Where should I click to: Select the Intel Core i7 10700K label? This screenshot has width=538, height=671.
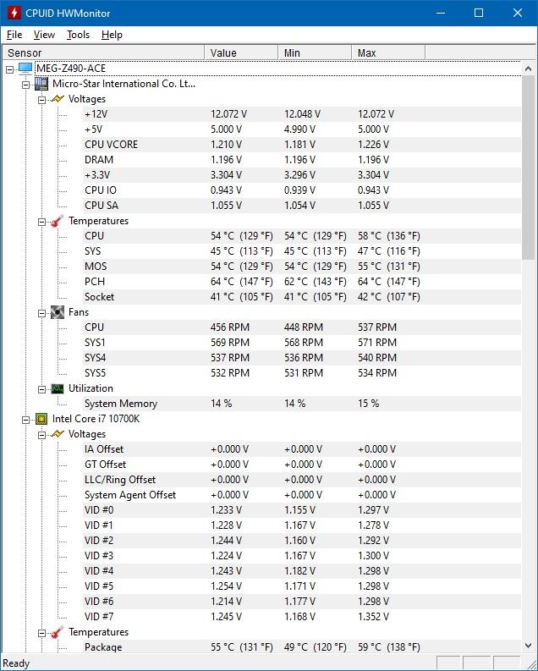point(96,419)
